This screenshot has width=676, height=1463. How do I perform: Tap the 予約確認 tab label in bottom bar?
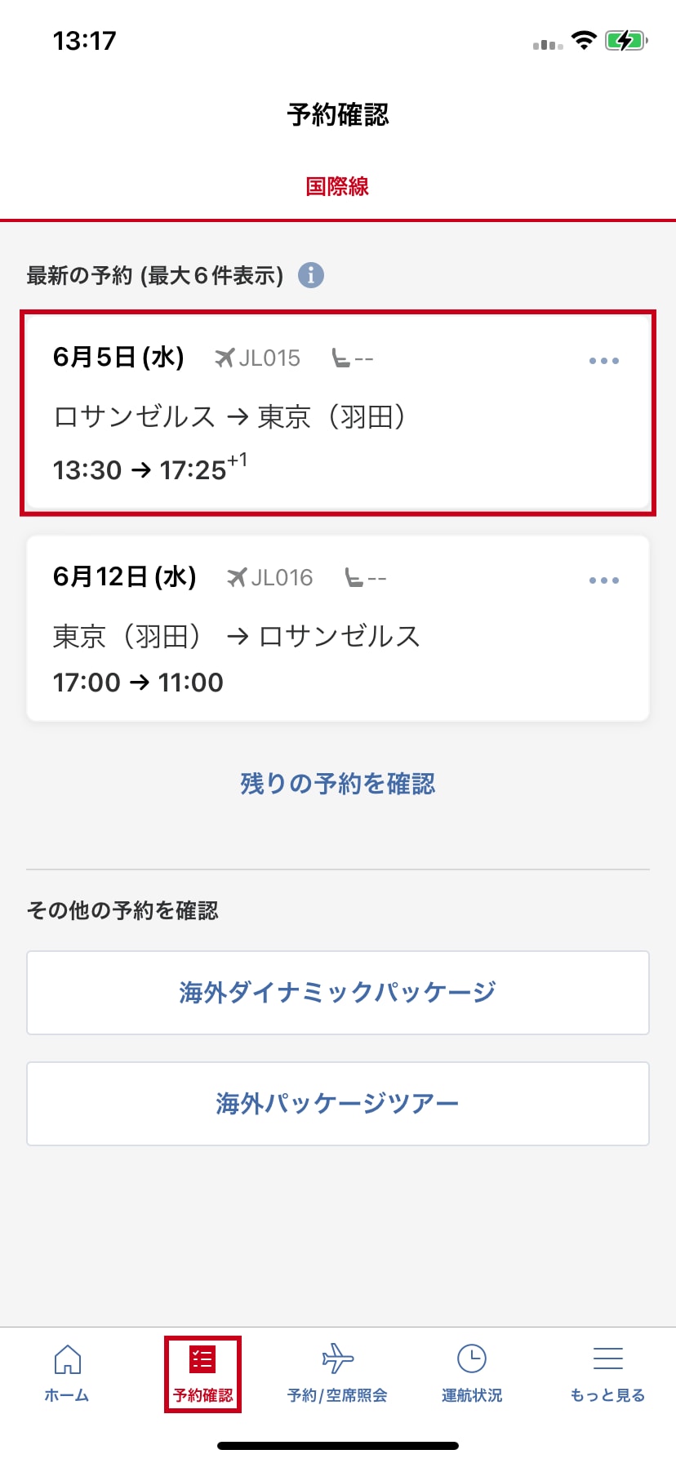click(202, 1395)
